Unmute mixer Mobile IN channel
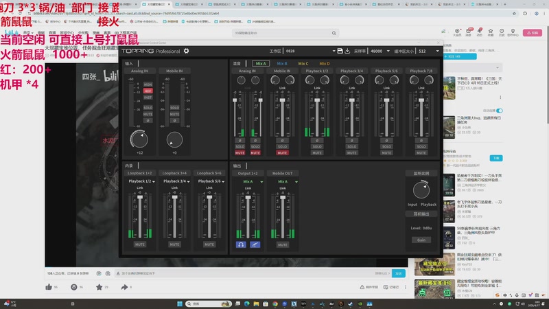This screenshot has width=549, height=309. pos(282,152)
